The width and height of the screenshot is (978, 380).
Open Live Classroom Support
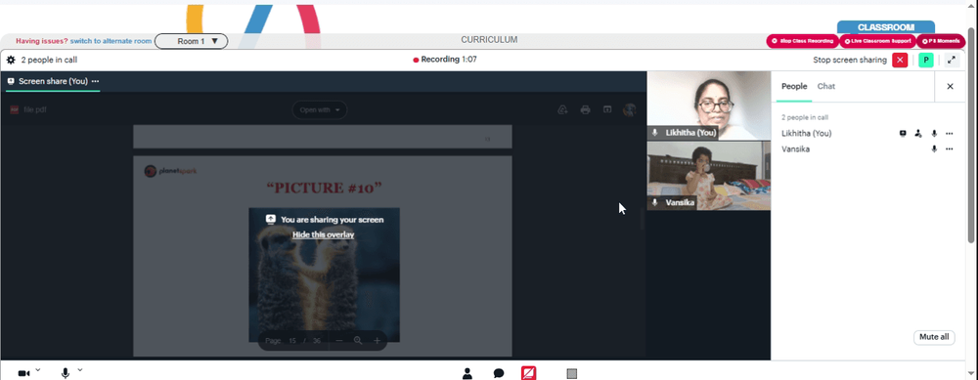click(878, 41)
